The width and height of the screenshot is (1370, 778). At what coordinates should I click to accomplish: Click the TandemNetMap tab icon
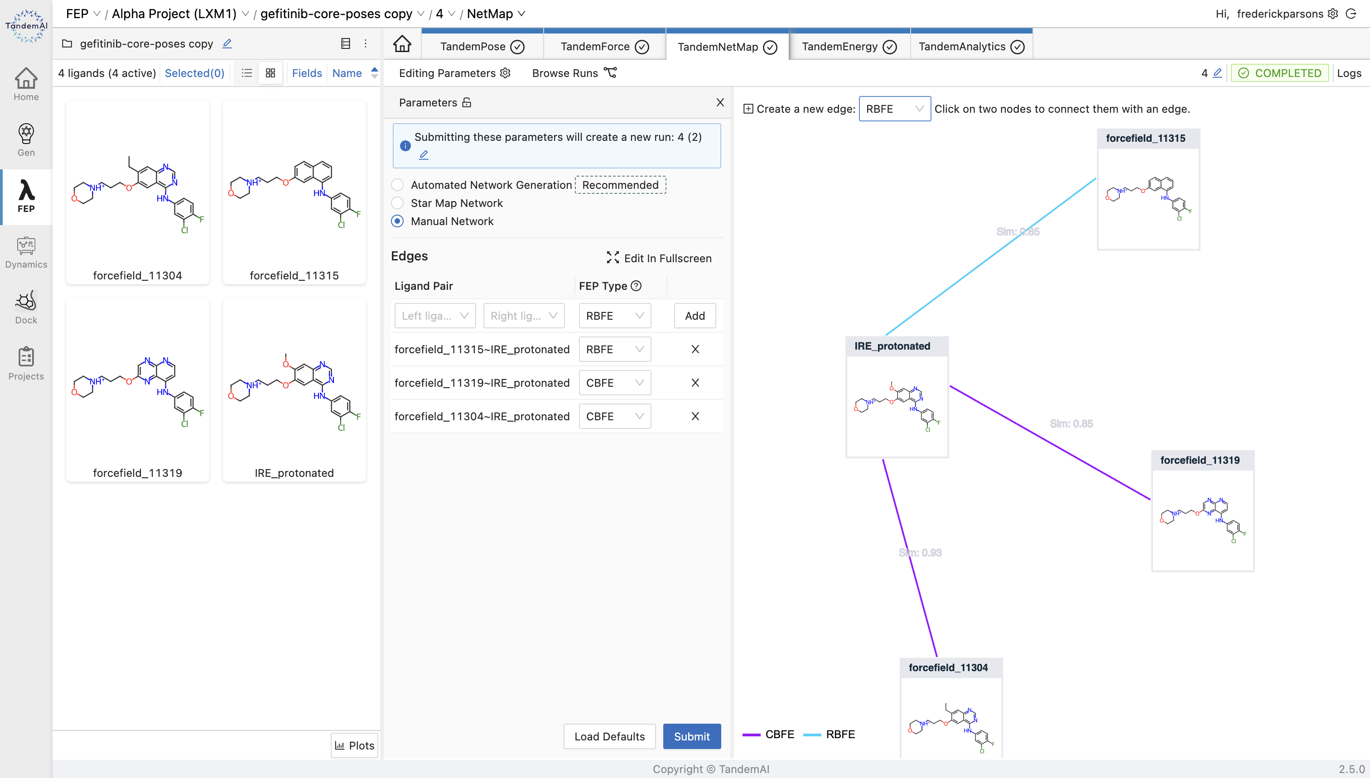point(772,45)
